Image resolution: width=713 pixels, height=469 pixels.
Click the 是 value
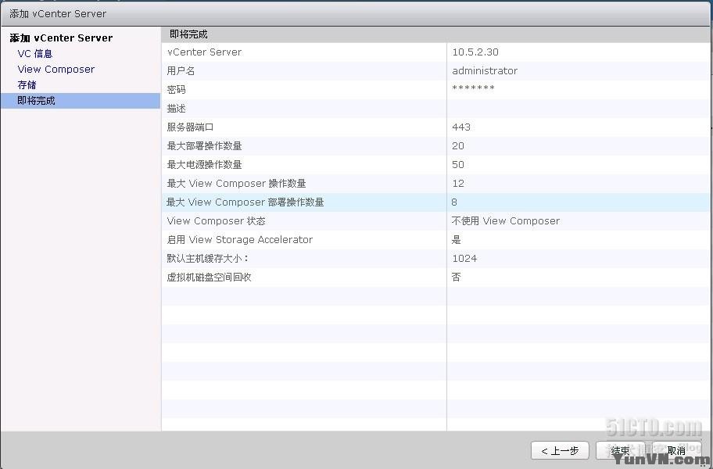tap(456, 239)
